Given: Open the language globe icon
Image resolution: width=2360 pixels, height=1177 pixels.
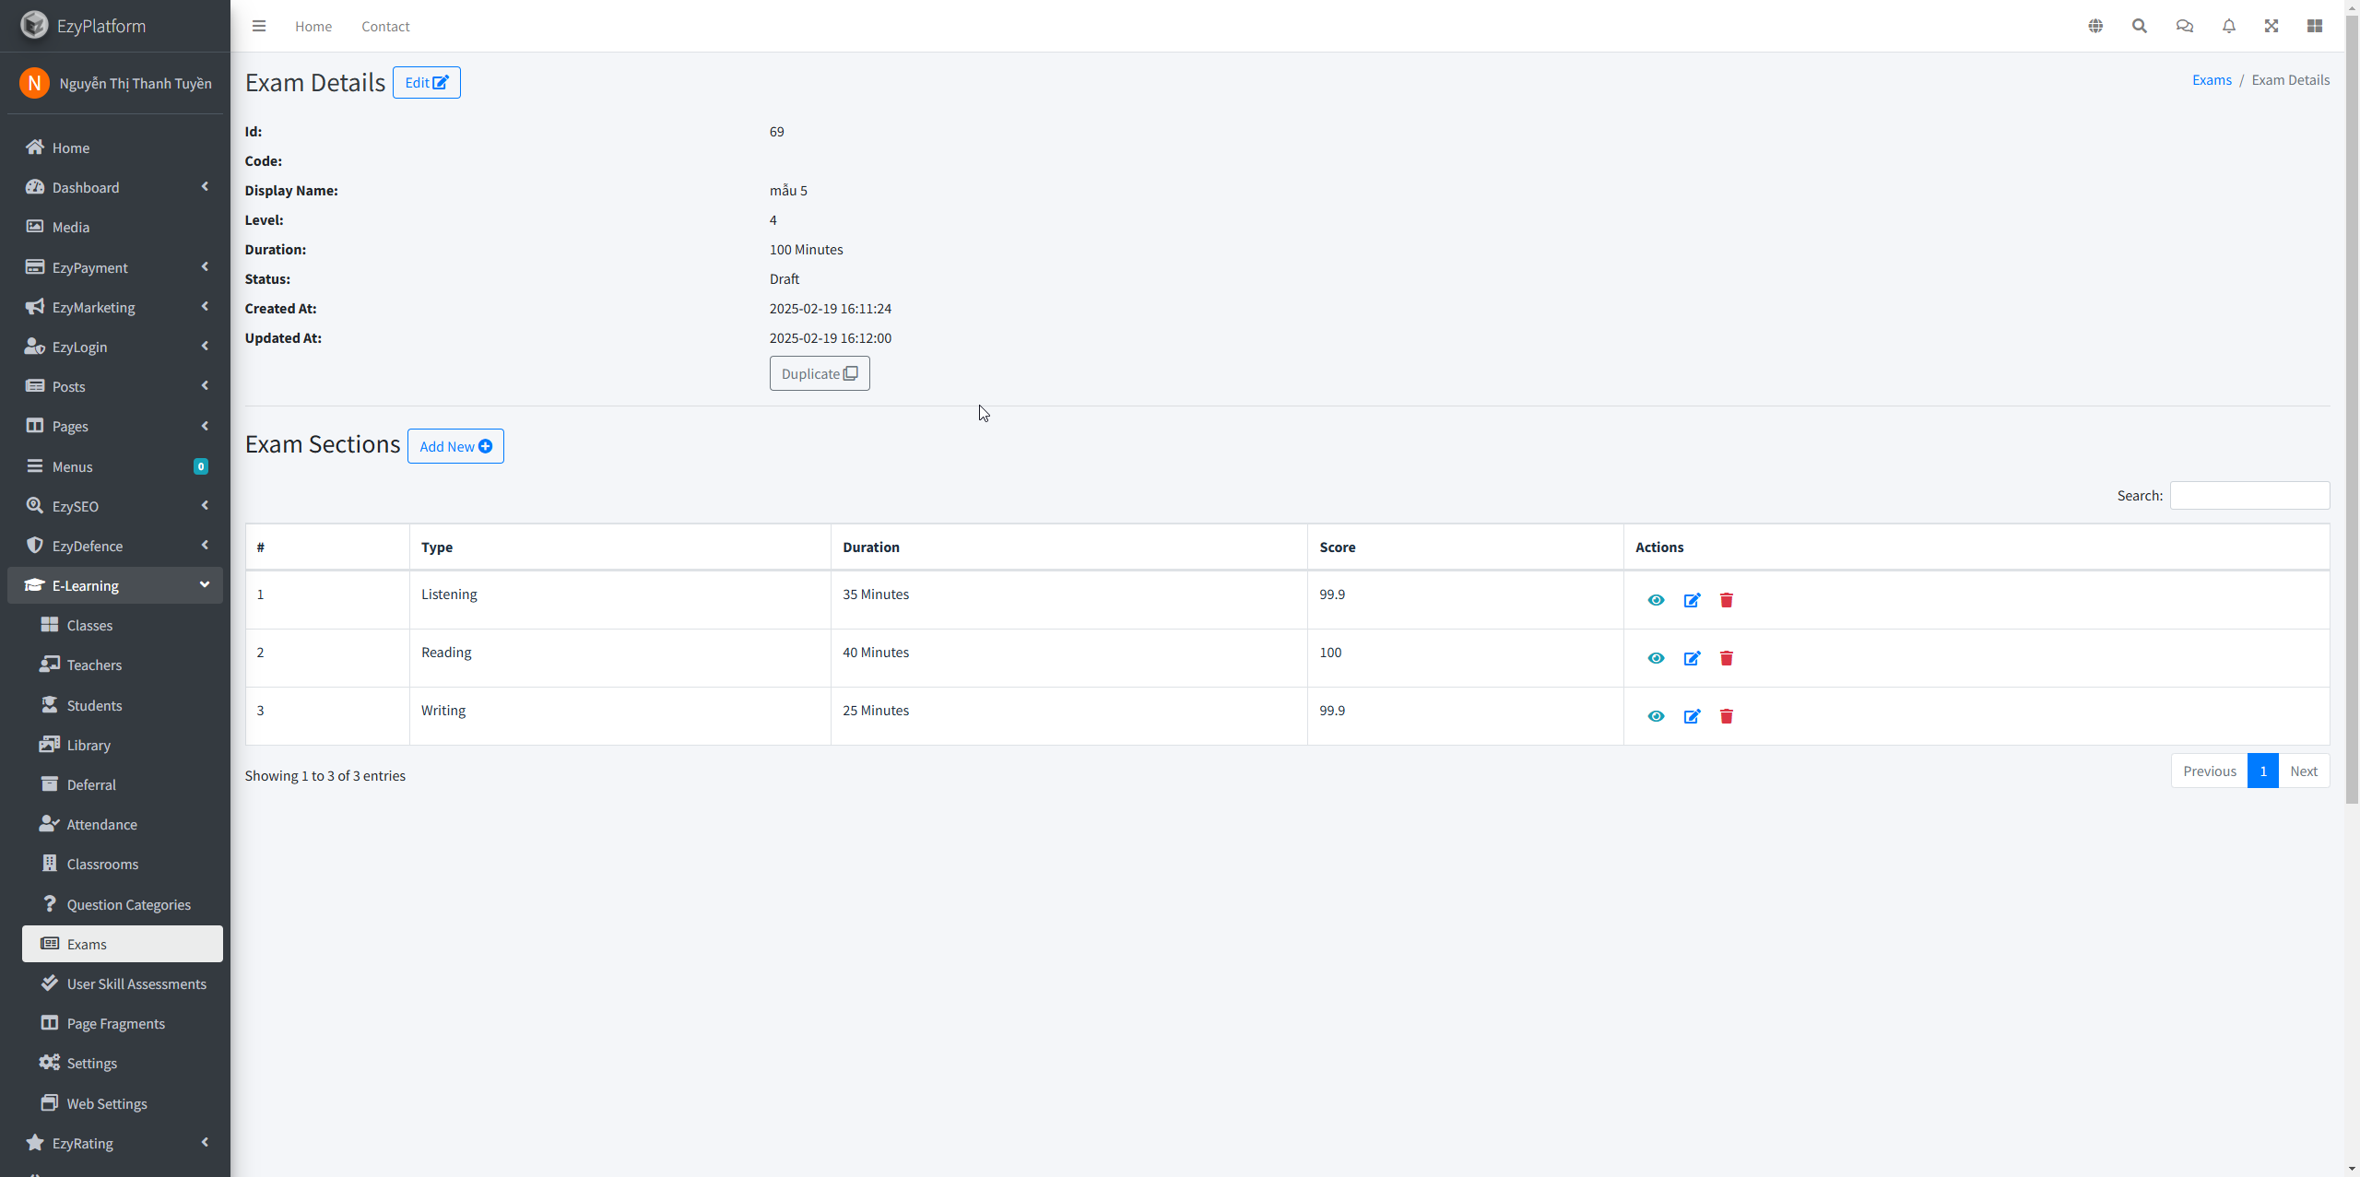Looking at the screenshot, I should pos(2095,26).
